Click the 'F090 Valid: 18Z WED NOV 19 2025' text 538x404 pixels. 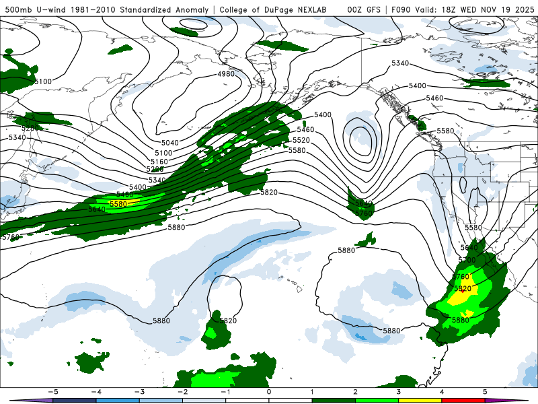tap(463, 9)
